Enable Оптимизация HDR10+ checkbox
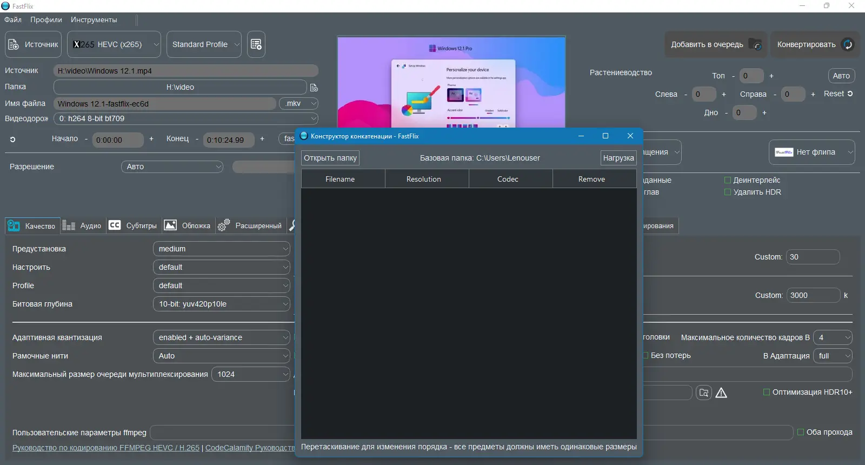Image resolution: width=865 pixels, height=465 pixels. point(767,392)
